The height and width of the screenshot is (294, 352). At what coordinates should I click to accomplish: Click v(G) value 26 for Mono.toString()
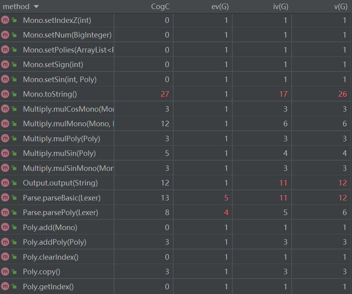[x=343, y=94]
